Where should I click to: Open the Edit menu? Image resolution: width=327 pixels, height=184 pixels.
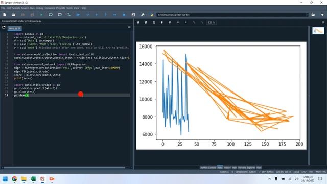click(x=9, y=8)
